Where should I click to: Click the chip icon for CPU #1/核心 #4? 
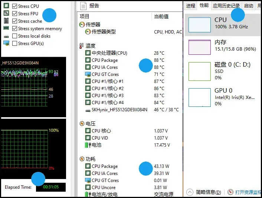coord(88,102)
